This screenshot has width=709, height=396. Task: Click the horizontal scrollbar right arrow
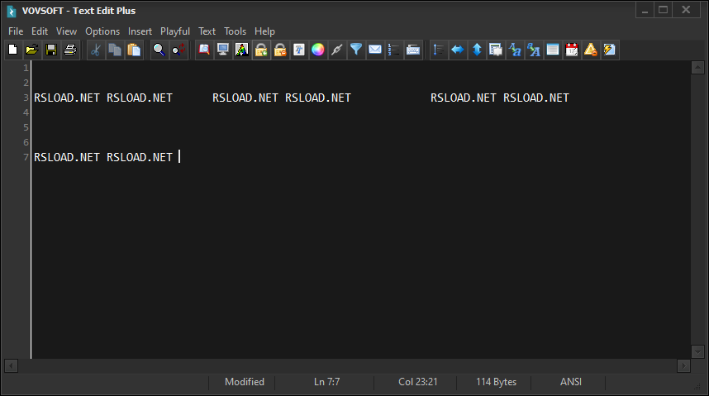coord(683,365)
